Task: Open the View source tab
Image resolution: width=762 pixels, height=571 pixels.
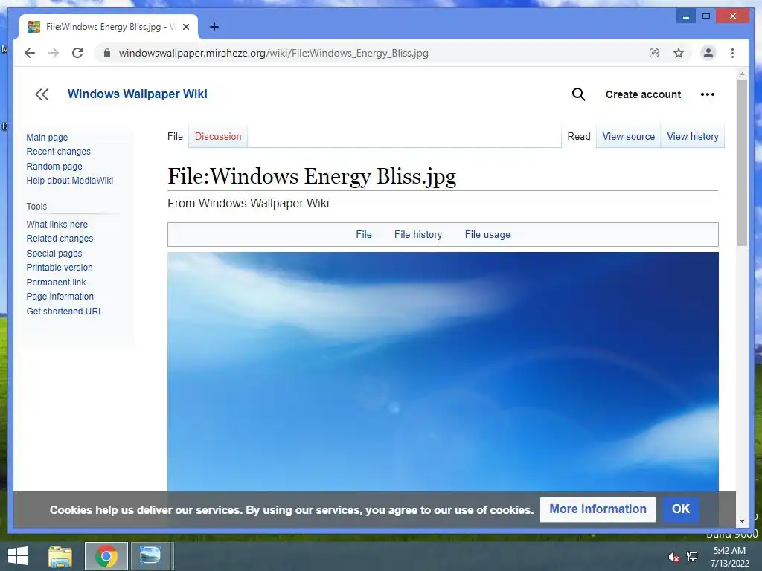Action: 628,137
